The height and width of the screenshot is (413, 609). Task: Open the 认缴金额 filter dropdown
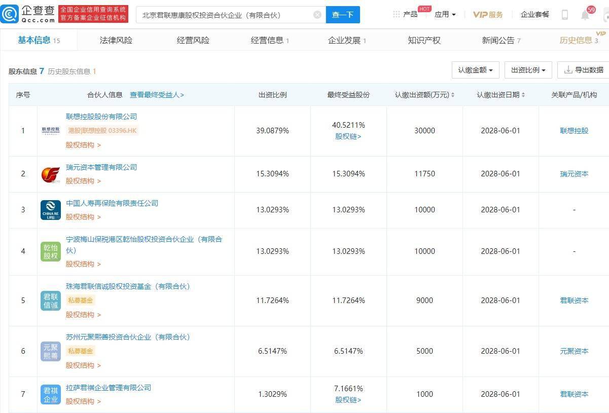[475, 70]
